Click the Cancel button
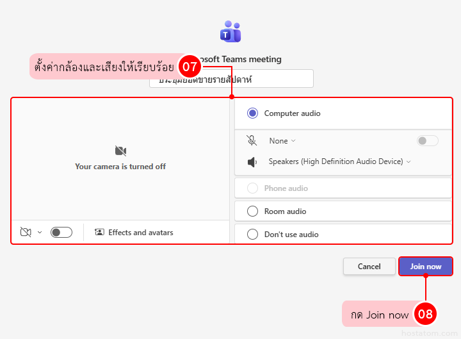The image size is (461, 339). coord(369,267)
